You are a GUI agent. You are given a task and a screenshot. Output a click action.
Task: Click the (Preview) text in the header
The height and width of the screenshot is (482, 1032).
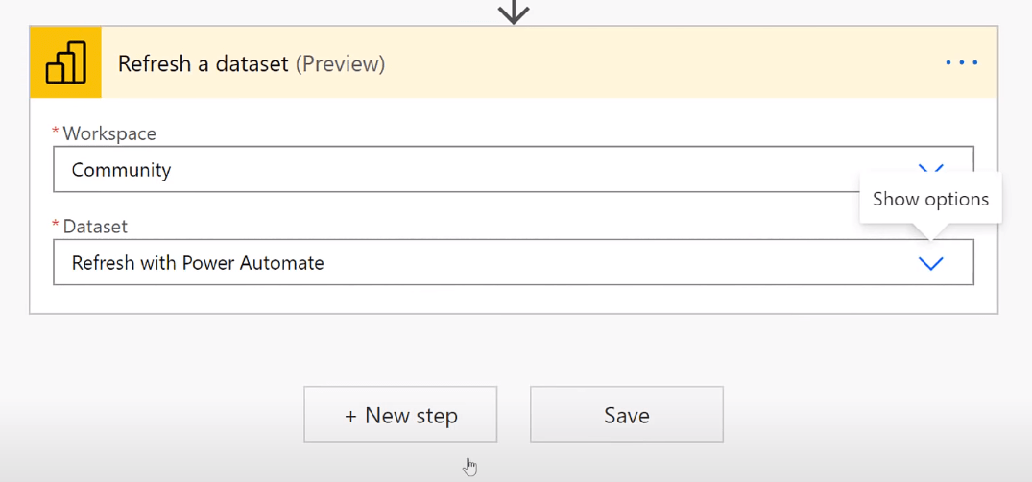point(340,64)
